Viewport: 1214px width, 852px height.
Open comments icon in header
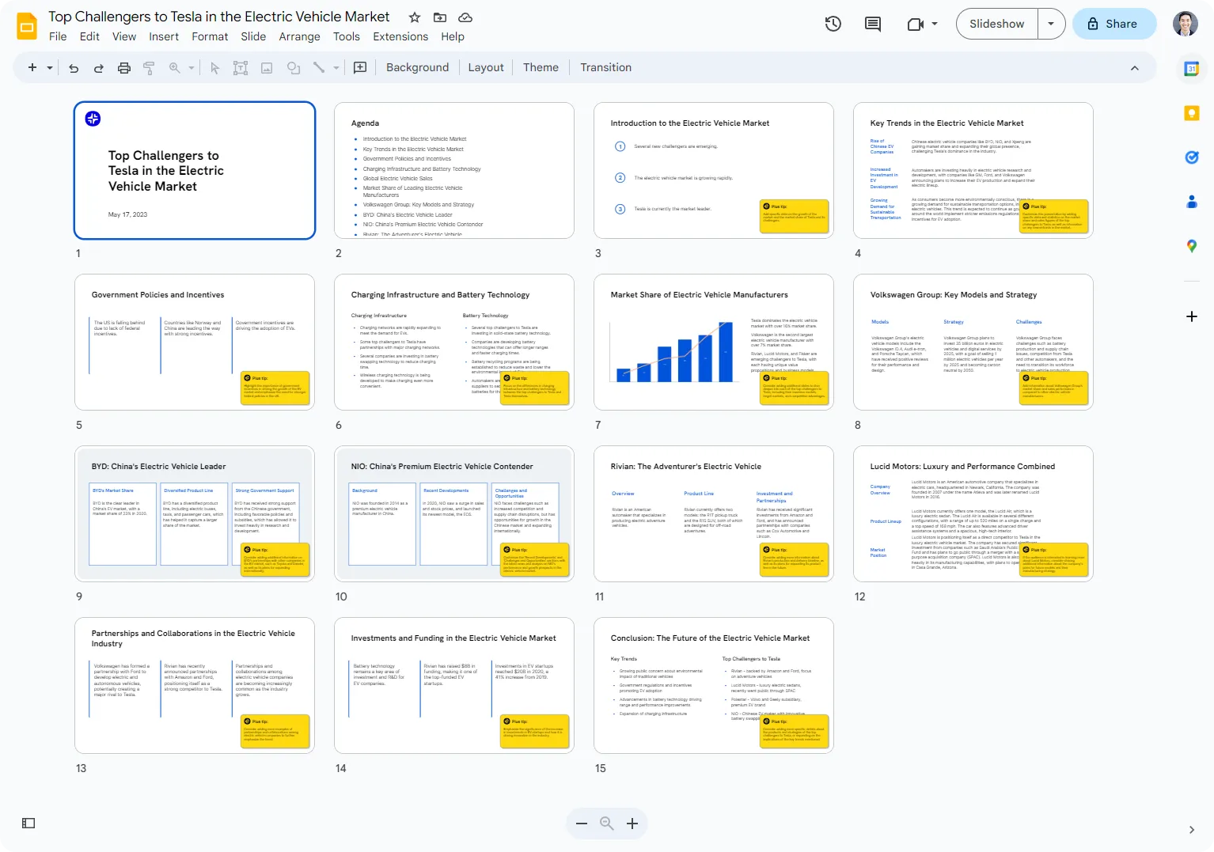tap(873, 24)
